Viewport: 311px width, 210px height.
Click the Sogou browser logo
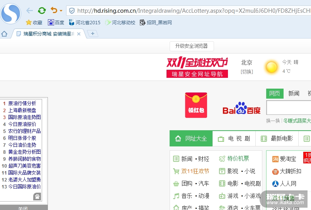click(x=11, y=14)
